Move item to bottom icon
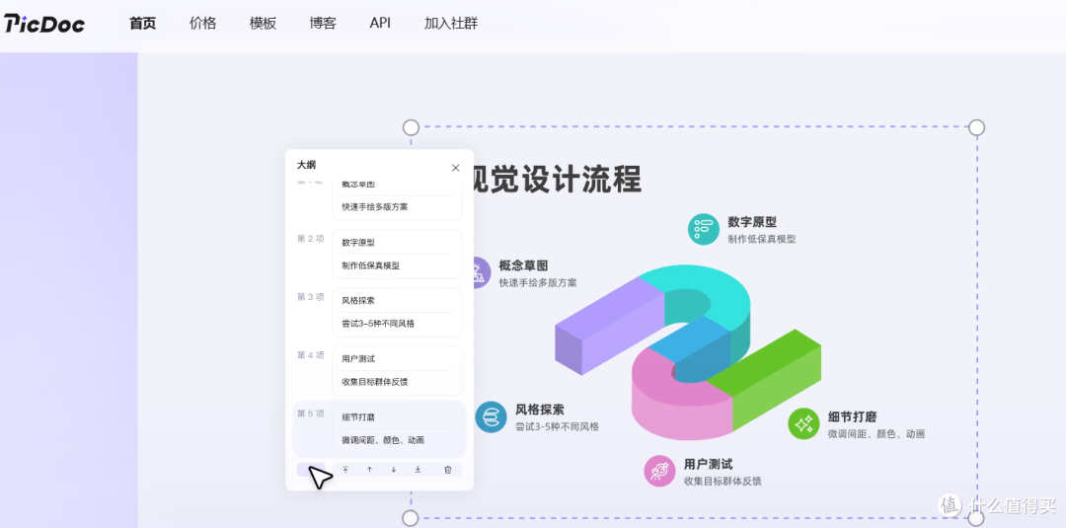The image size is (1066, 528). (419, 470)
